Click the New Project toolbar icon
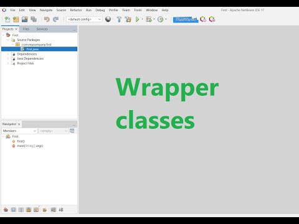The height and width of the screenshot is (224, 299). tap(16, 19)
